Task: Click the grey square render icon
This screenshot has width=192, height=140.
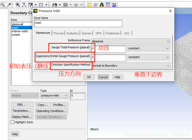Action: coord(65,5)
